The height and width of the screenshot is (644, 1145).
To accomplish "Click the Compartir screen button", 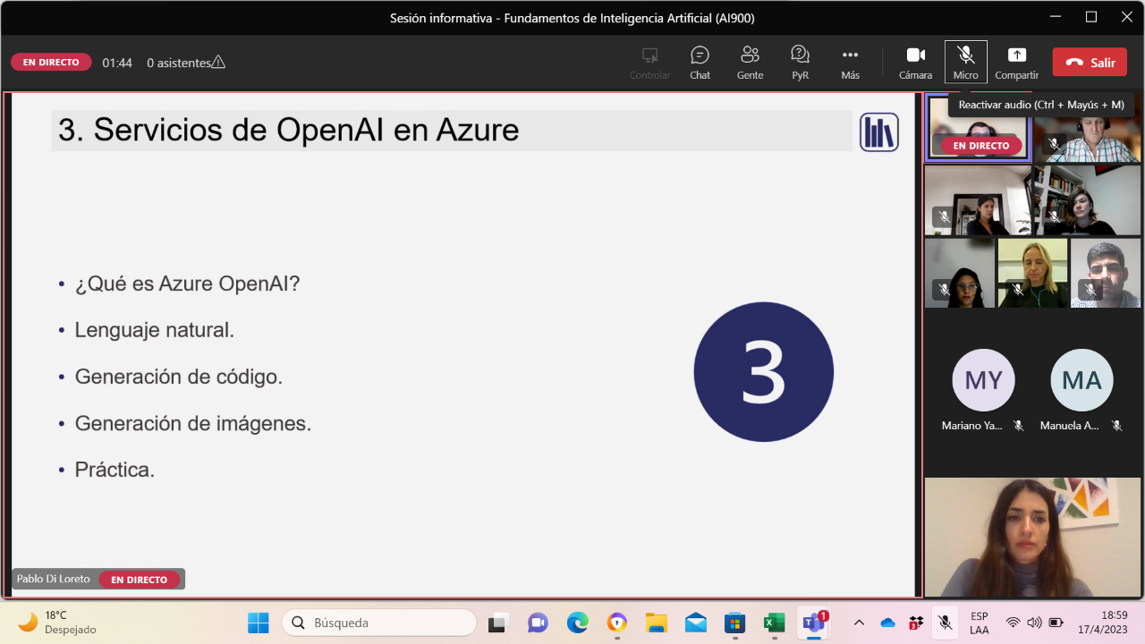I will click(1017, 63).
